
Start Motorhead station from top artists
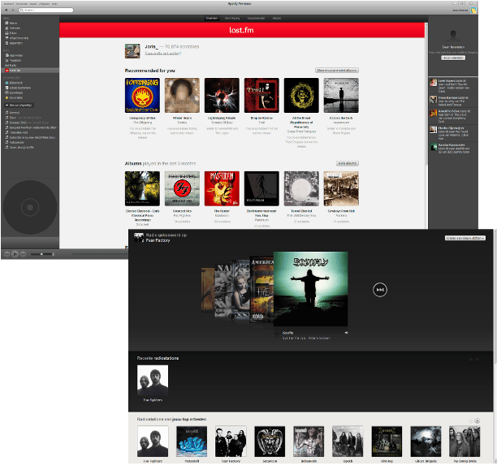pos(192,442)
